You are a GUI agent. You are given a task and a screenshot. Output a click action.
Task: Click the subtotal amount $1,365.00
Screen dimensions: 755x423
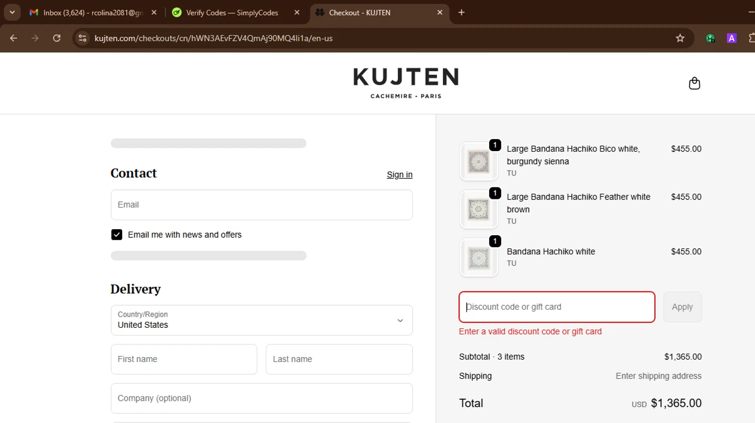(x=683, y=357)
